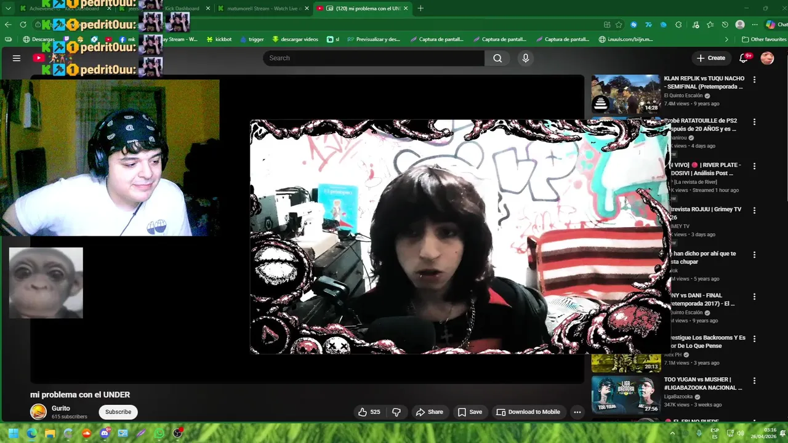This screenshot has height=443, width=788.
Task: Open descargar videos bookmark
Action: 295,39
